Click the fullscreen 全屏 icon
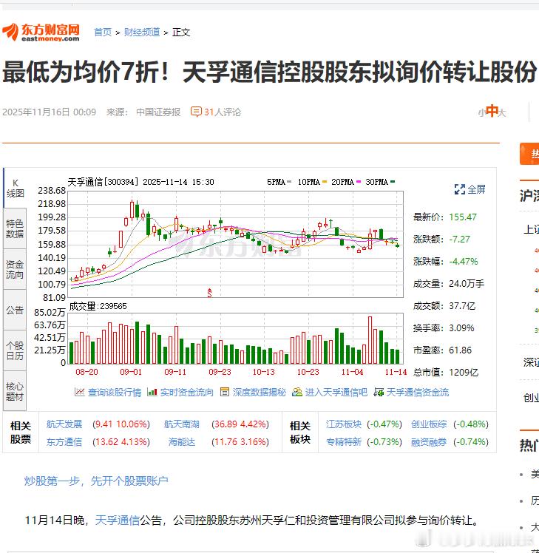This screenshot has width=539, height=553. tap(460, 189)
